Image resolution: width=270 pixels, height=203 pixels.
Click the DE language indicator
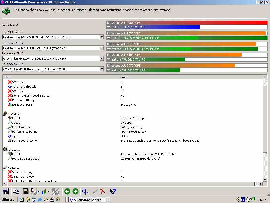point(243,200)
